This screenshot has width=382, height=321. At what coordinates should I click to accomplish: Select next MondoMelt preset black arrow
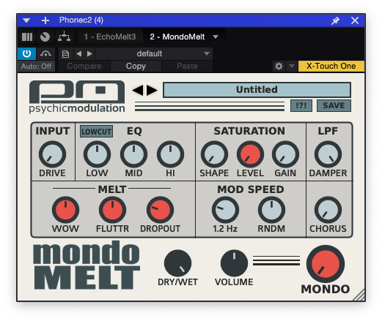click(152, 90)
